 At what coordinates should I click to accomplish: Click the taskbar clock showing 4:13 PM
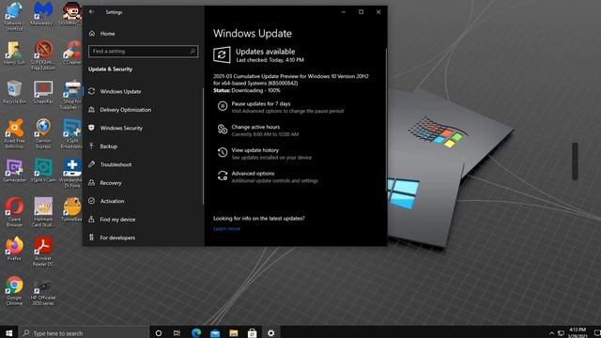point(578,332)
